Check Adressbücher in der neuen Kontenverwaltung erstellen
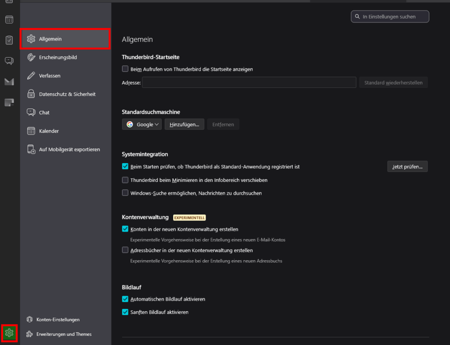Image resolution: width=450 pixels, height=345 pixels. point(125,251)
